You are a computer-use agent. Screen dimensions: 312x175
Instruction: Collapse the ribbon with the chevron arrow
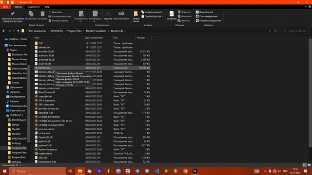[306, 7]
